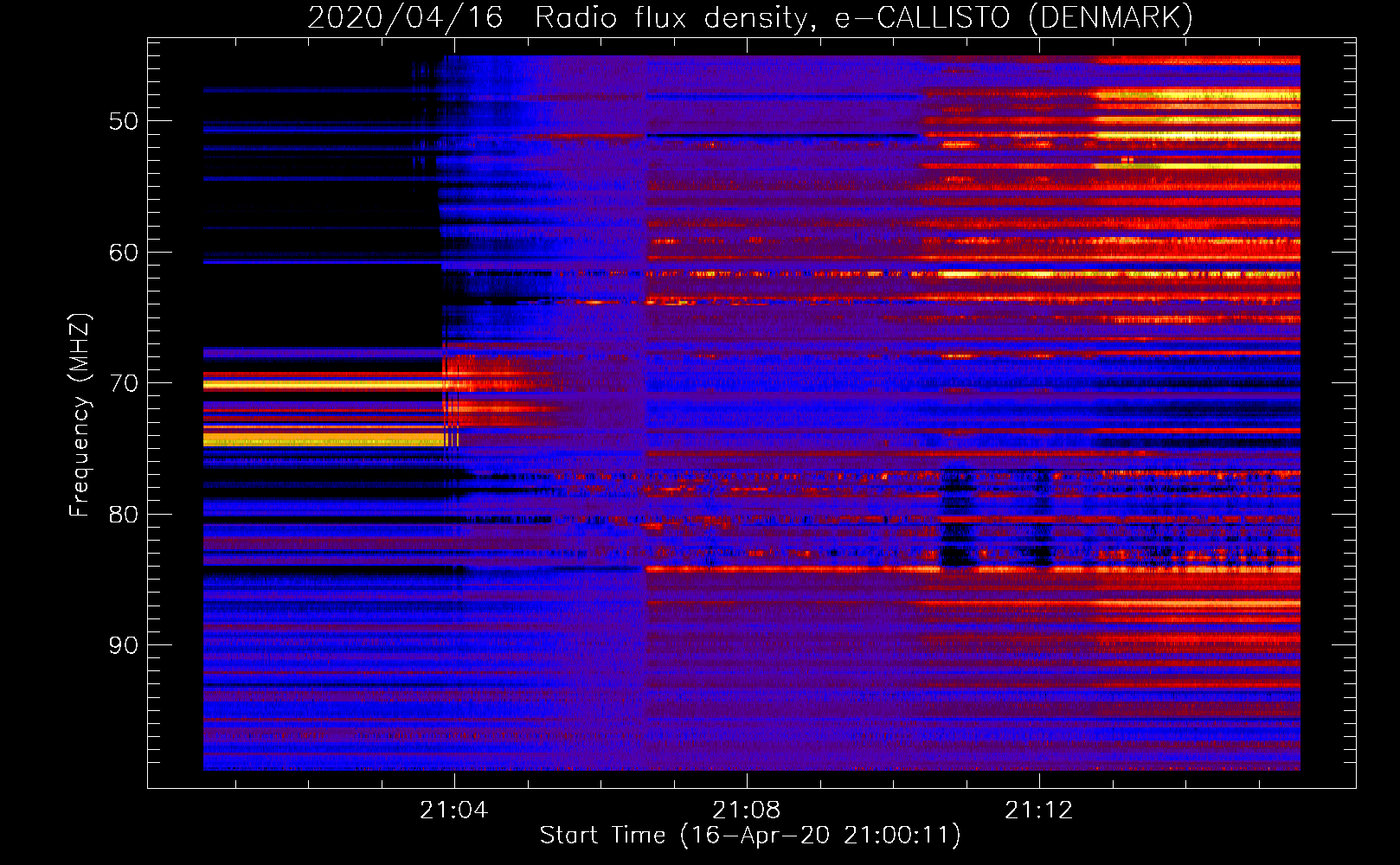Select the 70 frequency tick label
This screenshot has height=865, width=1400.
coord(124,383)
